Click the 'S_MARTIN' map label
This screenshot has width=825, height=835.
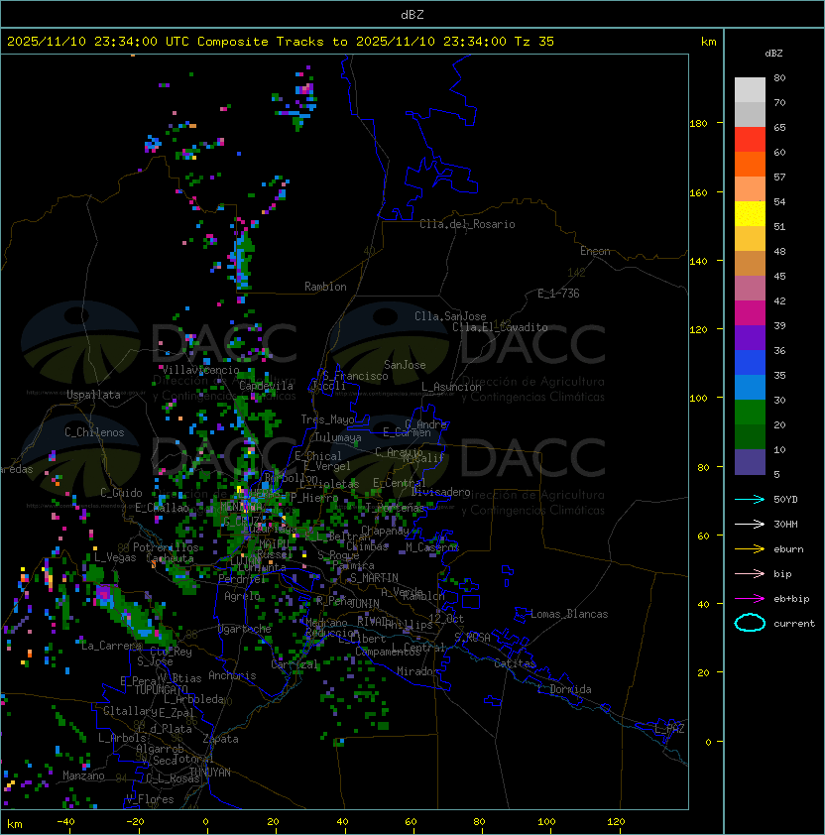(374, 578)
